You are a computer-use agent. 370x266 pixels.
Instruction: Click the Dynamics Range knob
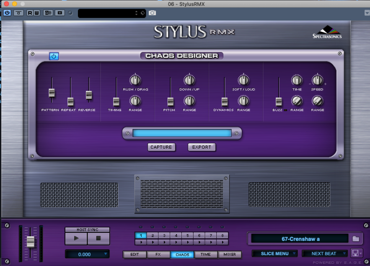tap(243, 101)
